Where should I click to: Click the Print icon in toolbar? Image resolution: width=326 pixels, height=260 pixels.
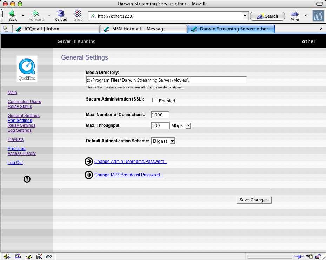tap(295, 14)
